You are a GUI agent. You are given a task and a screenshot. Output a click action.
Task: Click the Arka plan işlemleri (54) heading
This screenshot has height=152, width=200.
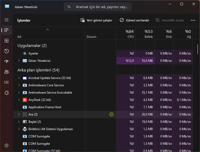point(38,70)
